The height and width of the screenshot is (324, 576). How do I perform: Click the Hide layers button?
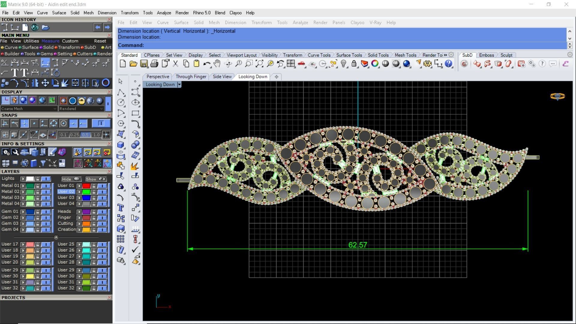(x=71, y=179)
